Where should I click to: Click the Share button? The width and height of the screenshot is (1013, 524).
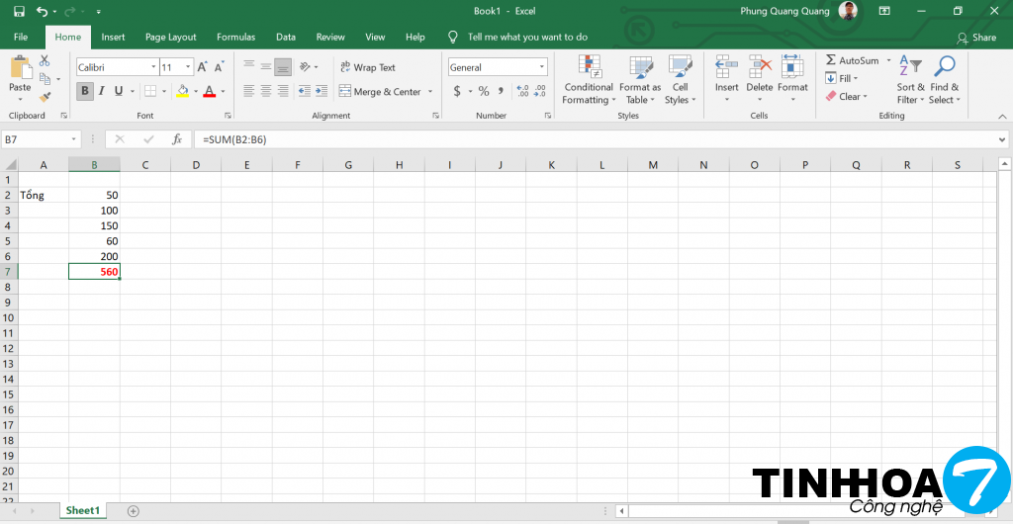976,38
